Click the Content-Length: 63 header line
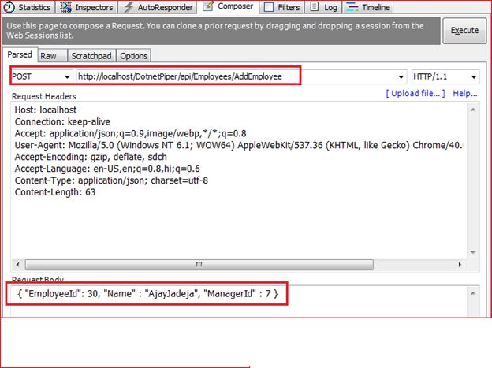Screen dimensions: 492x368 pyautogui.click(x=55, y=192)
